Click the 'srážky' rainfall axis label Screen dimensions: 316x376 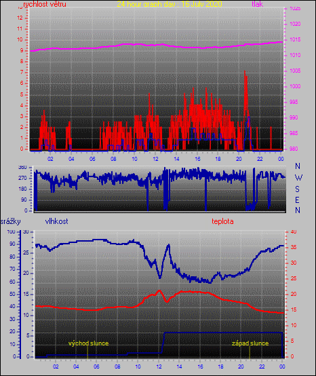point(10,221)
